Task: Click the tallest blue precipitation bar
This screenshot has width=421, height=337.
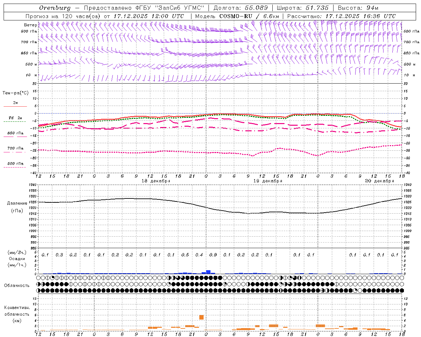Action: click(208, 272)
